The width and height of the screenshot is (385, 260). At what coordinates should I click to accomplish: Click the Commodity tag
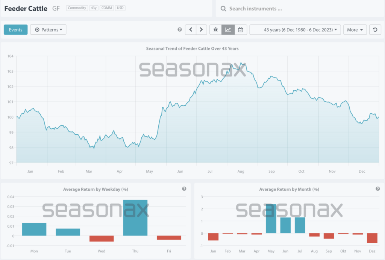[77, 8]
